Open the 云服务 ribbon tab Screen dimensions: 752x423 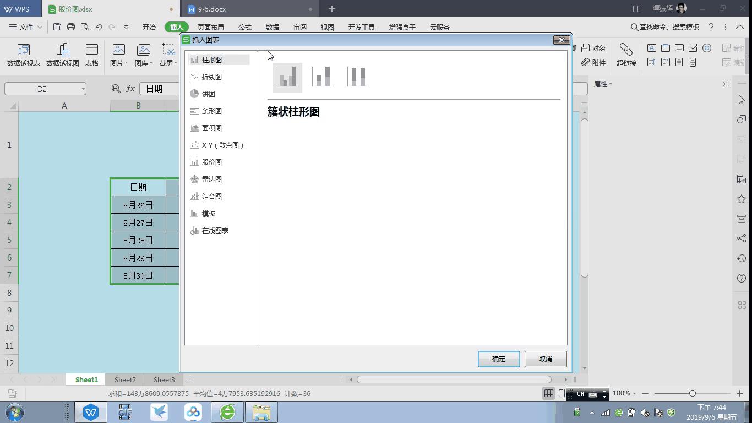(x=440, y=27)
